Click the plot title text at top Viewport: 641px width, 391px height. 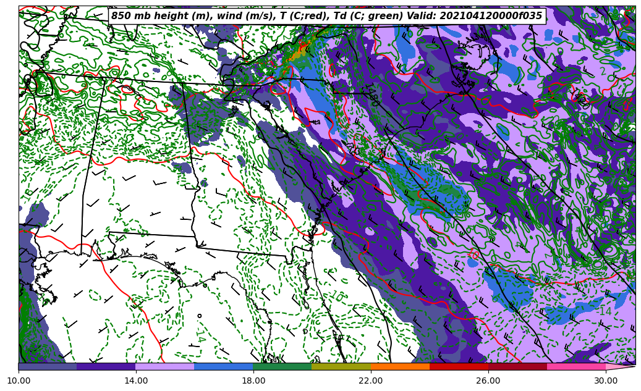[x=326, y=16]
